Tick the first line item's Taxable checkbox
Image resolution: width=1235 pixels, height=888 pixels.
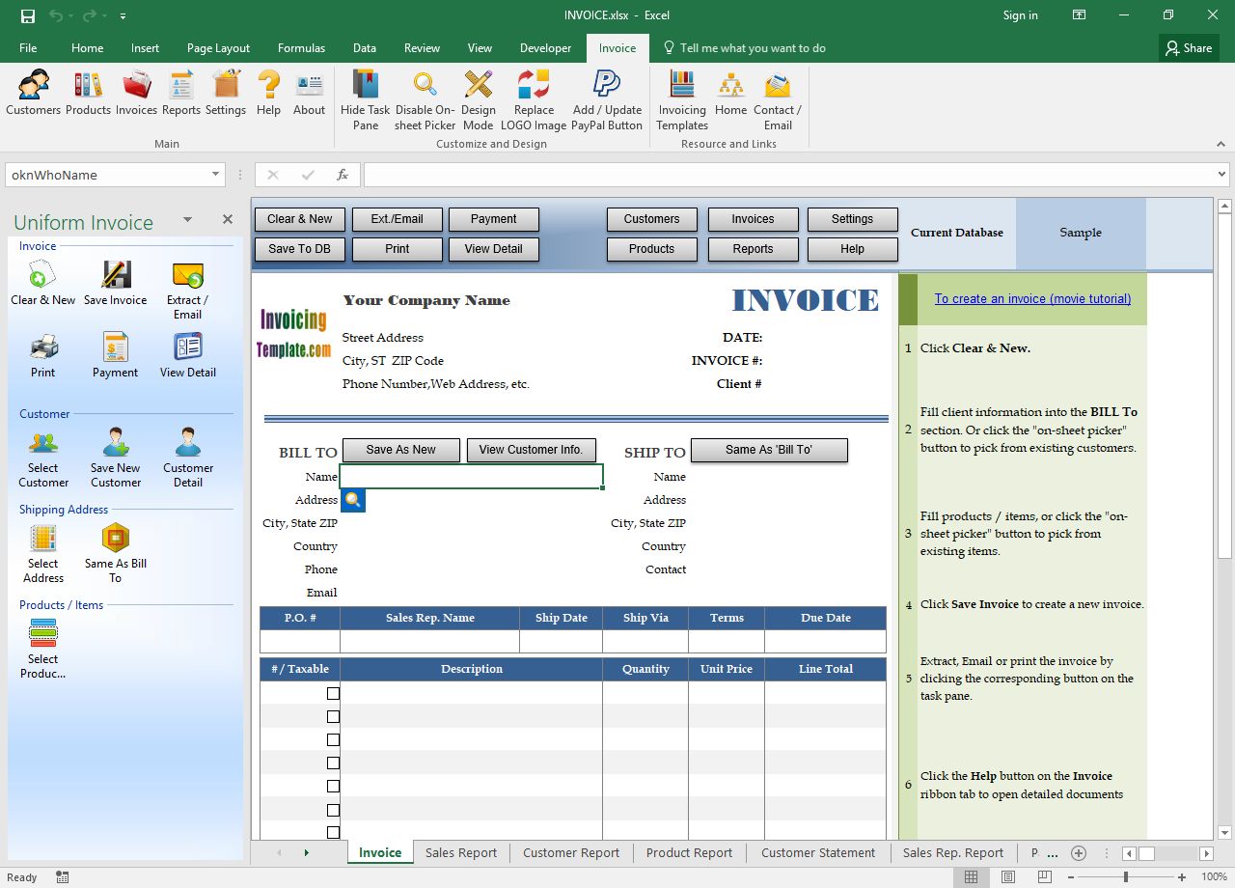333,693
